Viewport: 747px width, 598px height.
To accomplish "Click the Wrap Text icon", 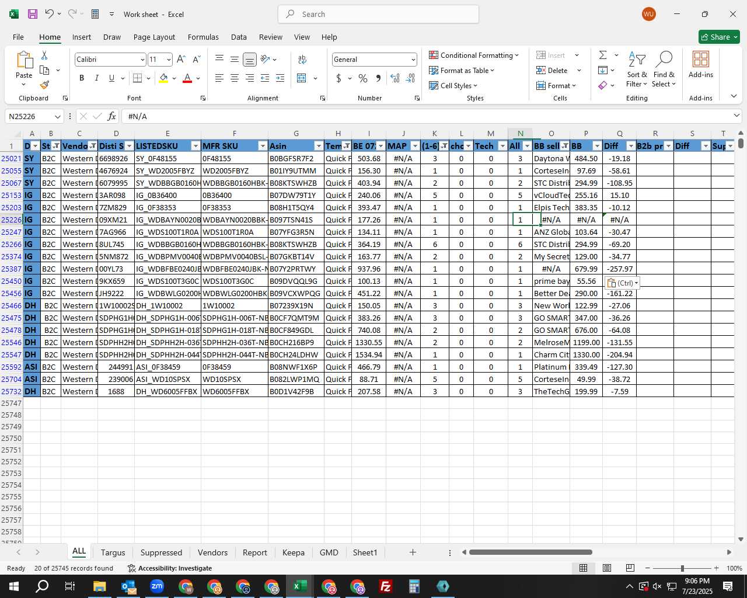I will pos(302,60).
